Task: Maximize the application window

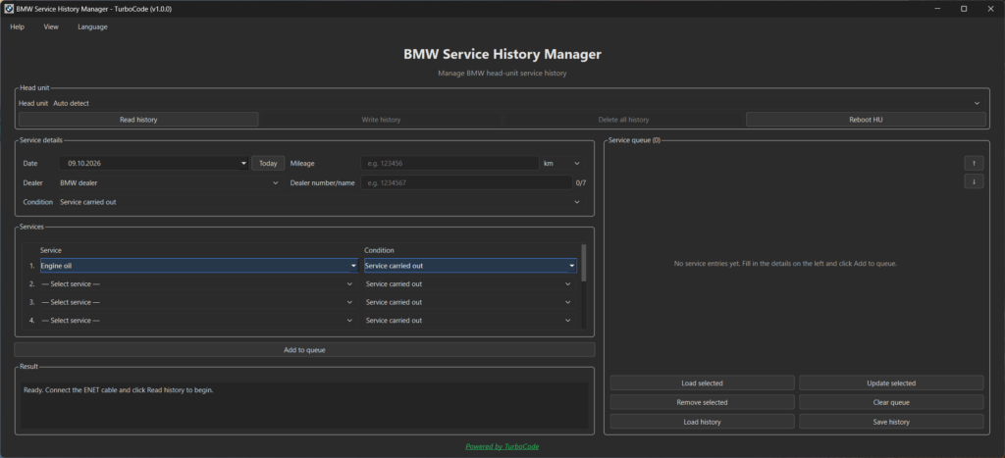Action: pyautogui.click(x=964, y=9)
